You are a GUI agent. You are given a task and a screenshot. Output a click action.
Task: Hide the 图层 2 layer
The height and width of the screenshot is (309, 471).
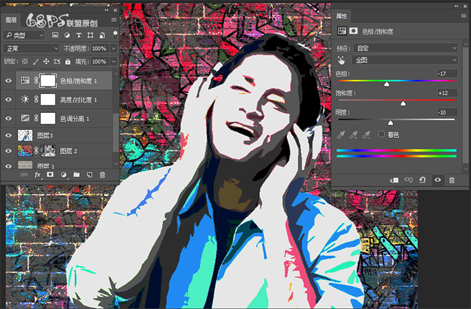[8, 151]
